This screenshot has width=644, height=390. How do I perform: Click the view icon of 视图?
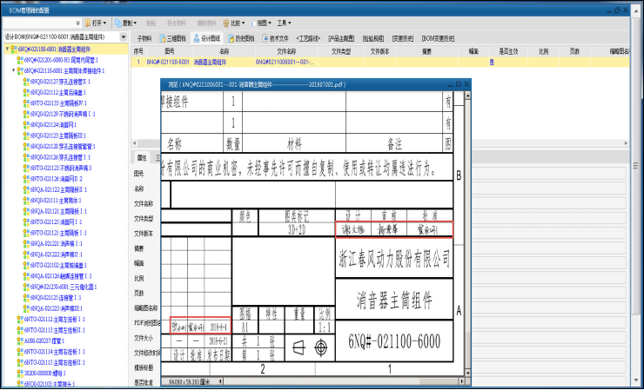click(x=252, y=23)
